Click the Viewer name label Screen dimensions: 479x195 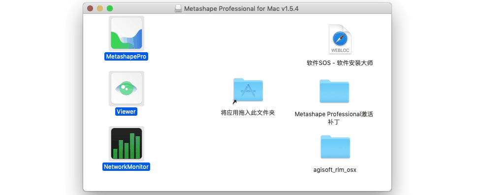click(x=126, y=112)
